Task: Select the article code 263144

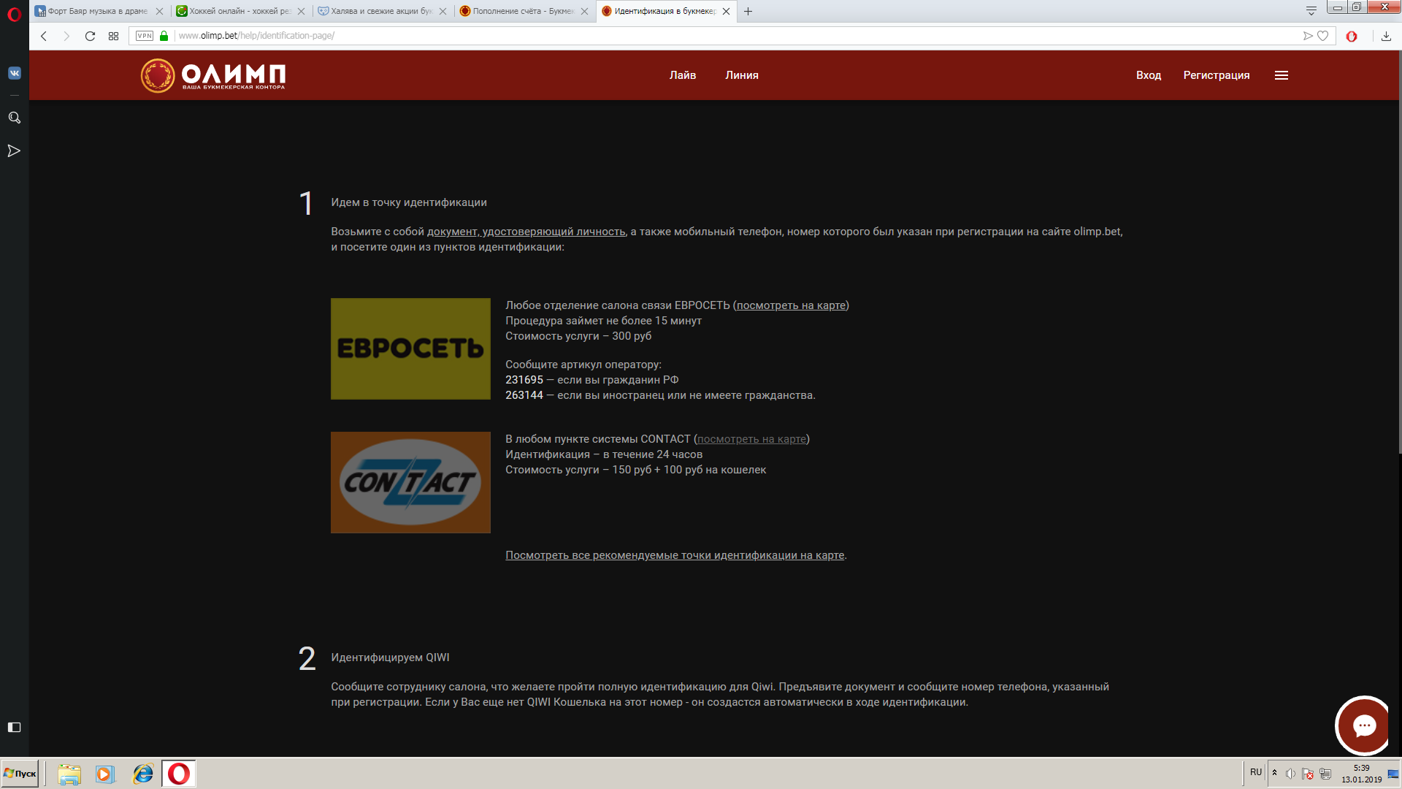Action: point(524,395)
